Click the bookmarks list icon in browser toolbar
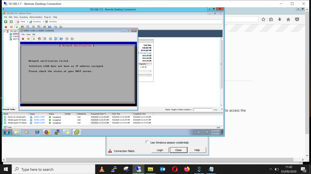The height and width of the screenshot is (174, 311). click(271, 19)
